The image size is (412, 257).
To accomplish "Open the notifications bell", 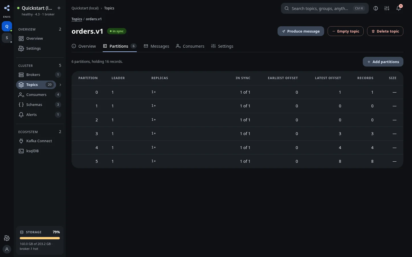I will (399, 8).
